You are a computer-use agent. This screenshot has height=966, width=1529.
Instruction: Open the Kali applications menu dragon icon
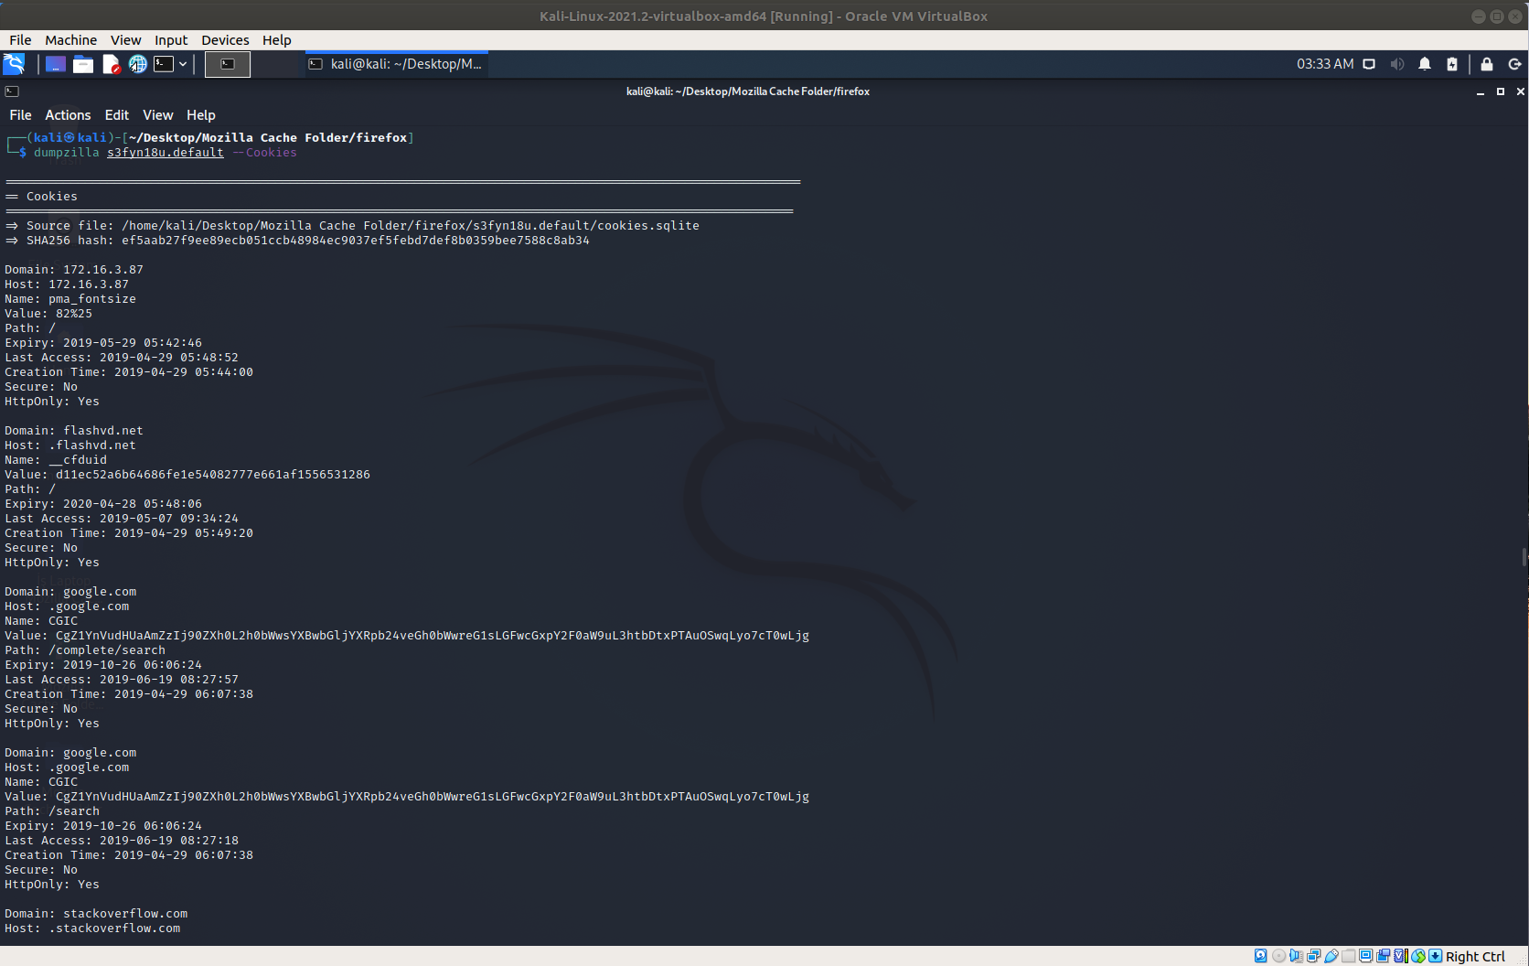tap(14, 63)
